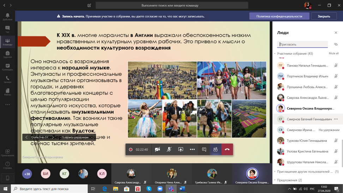Image resolution: width=343 pixels, height=193 pixels.
Task: Show the meeting conversation chat
Action: 204,150
